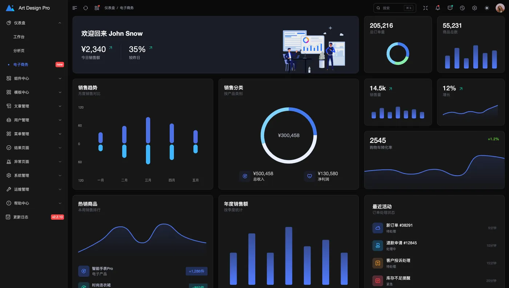Expand the 组件中心 sidebar menu

[x=34, y=78]
